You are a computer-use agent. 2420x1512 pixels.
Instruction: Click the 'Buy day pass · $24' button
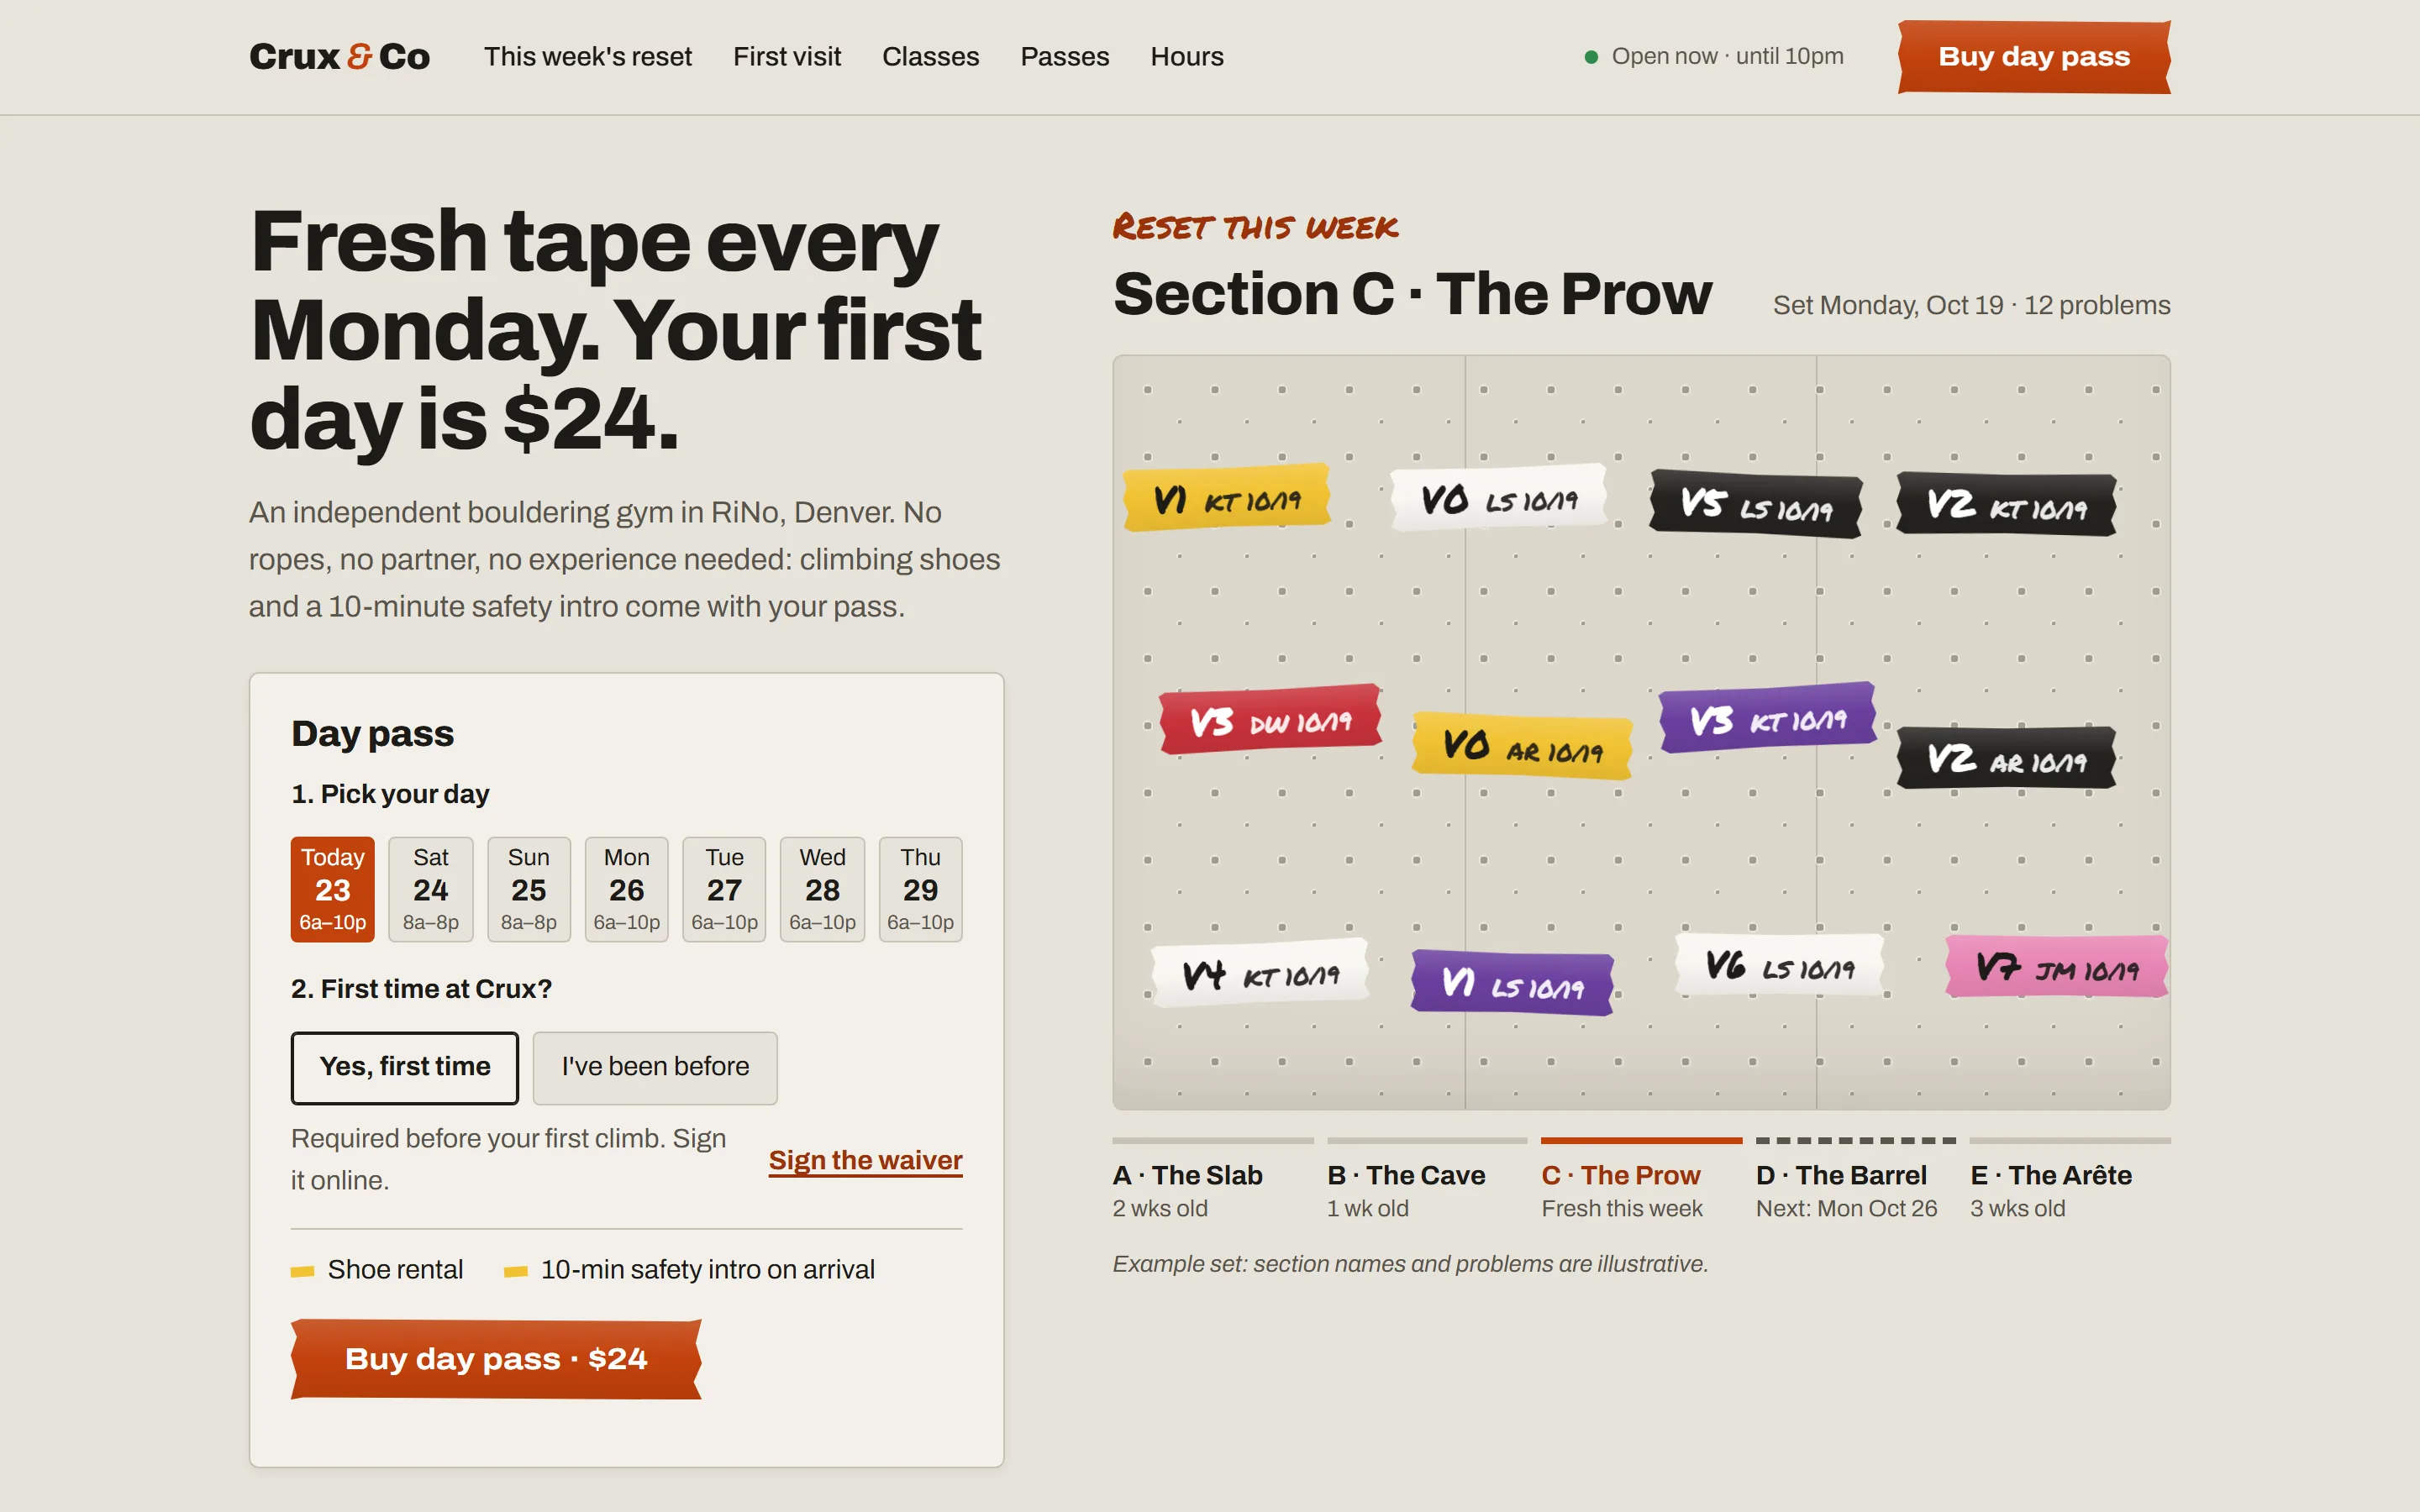point(496,1359)
